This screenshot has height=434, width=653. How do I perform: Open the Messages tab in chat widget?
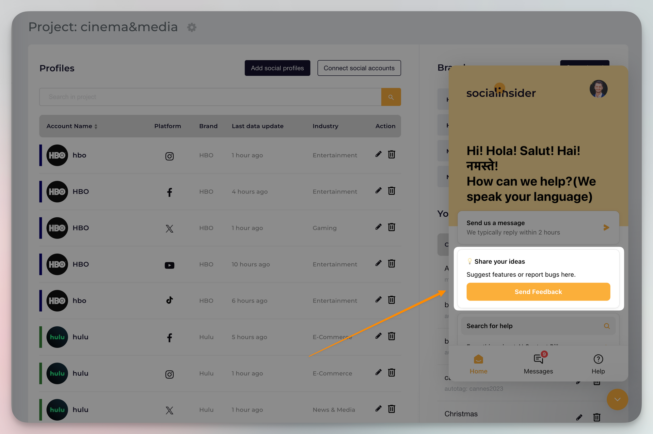538,364
